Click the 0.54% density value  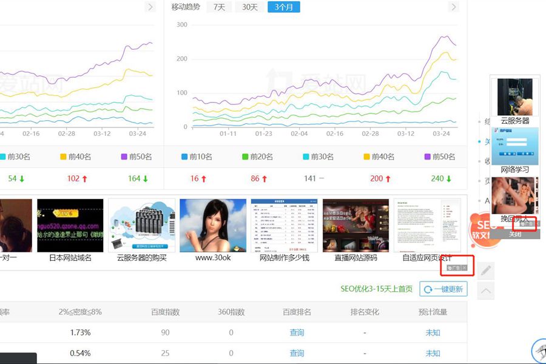point(80,353)
